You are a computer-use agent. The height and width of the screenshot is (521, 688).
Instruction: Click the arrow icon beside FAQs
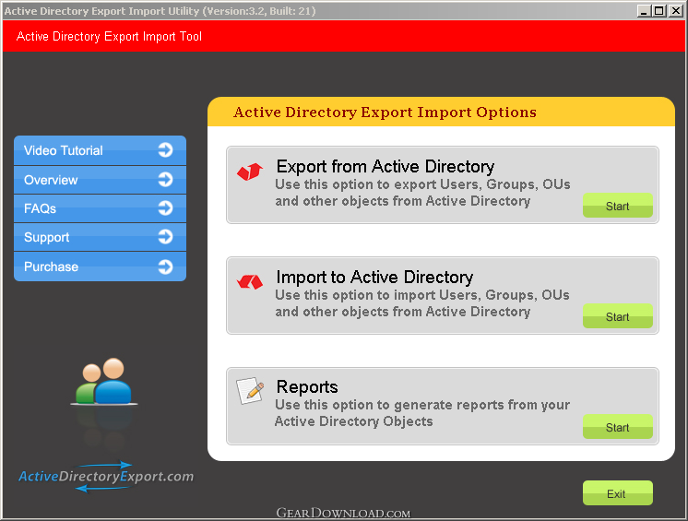click(165, 208)
